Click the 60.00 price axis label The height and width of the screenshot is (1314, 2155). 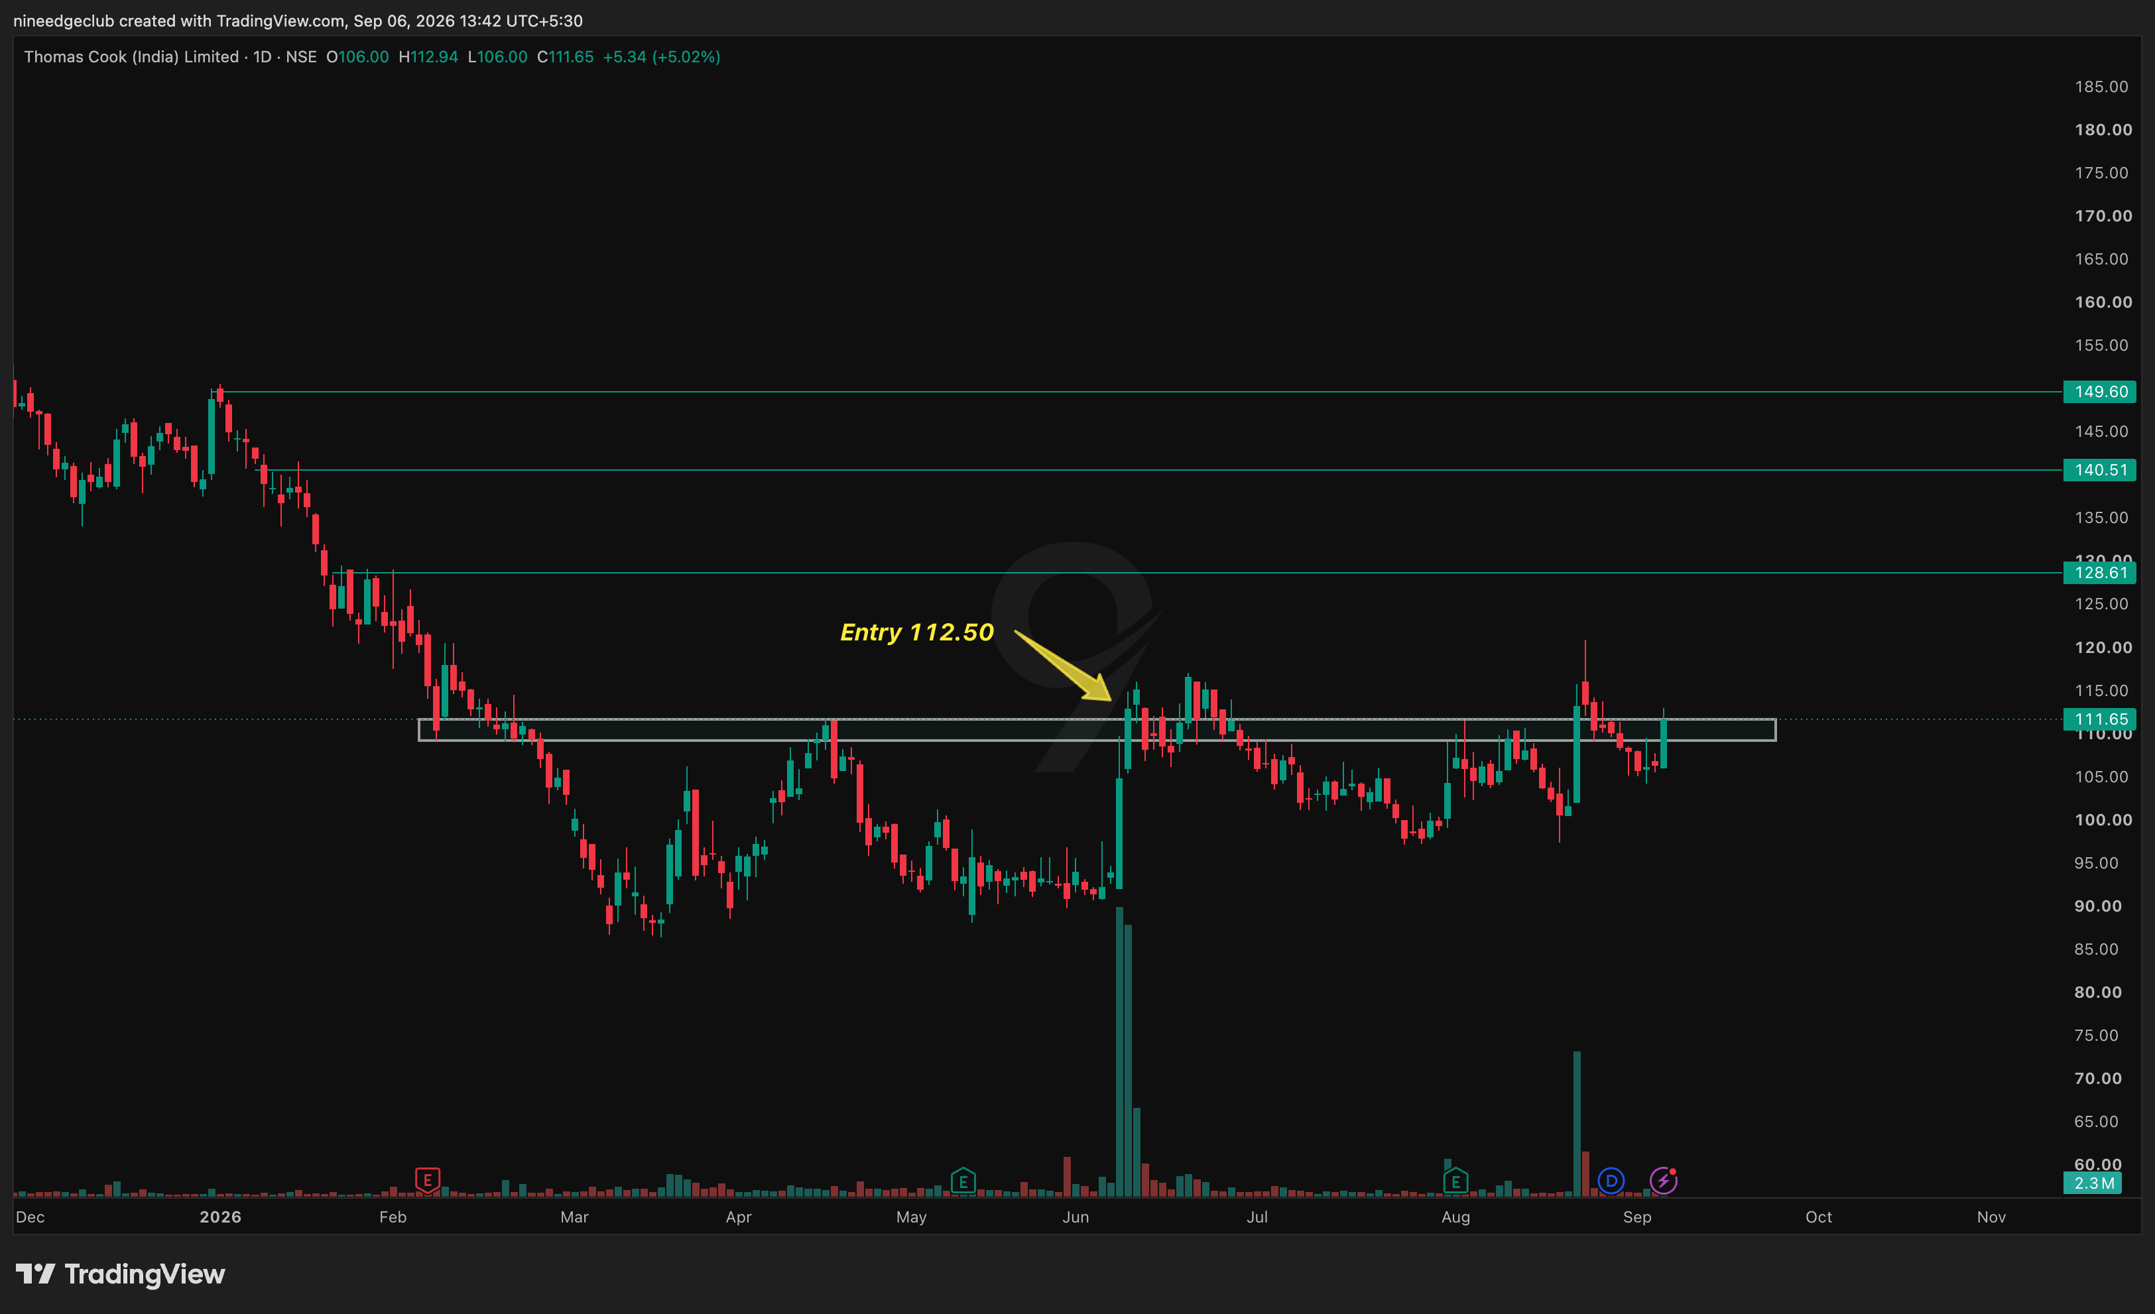pos(2097,1164)
